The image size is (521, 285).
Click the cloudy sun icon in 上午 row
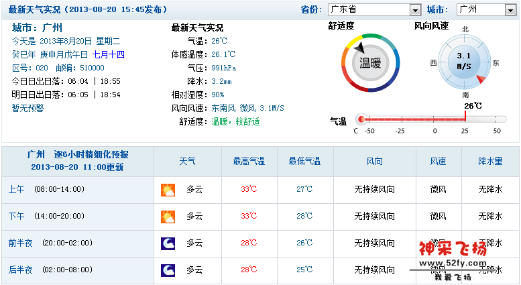[168, 190]
